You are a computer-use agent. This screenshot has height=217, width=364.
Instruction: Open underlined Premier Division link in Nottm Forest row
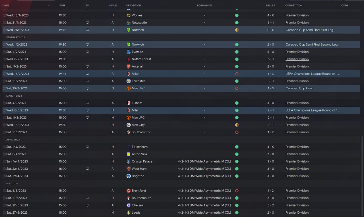pyautogui.click(x=297, y=59)
